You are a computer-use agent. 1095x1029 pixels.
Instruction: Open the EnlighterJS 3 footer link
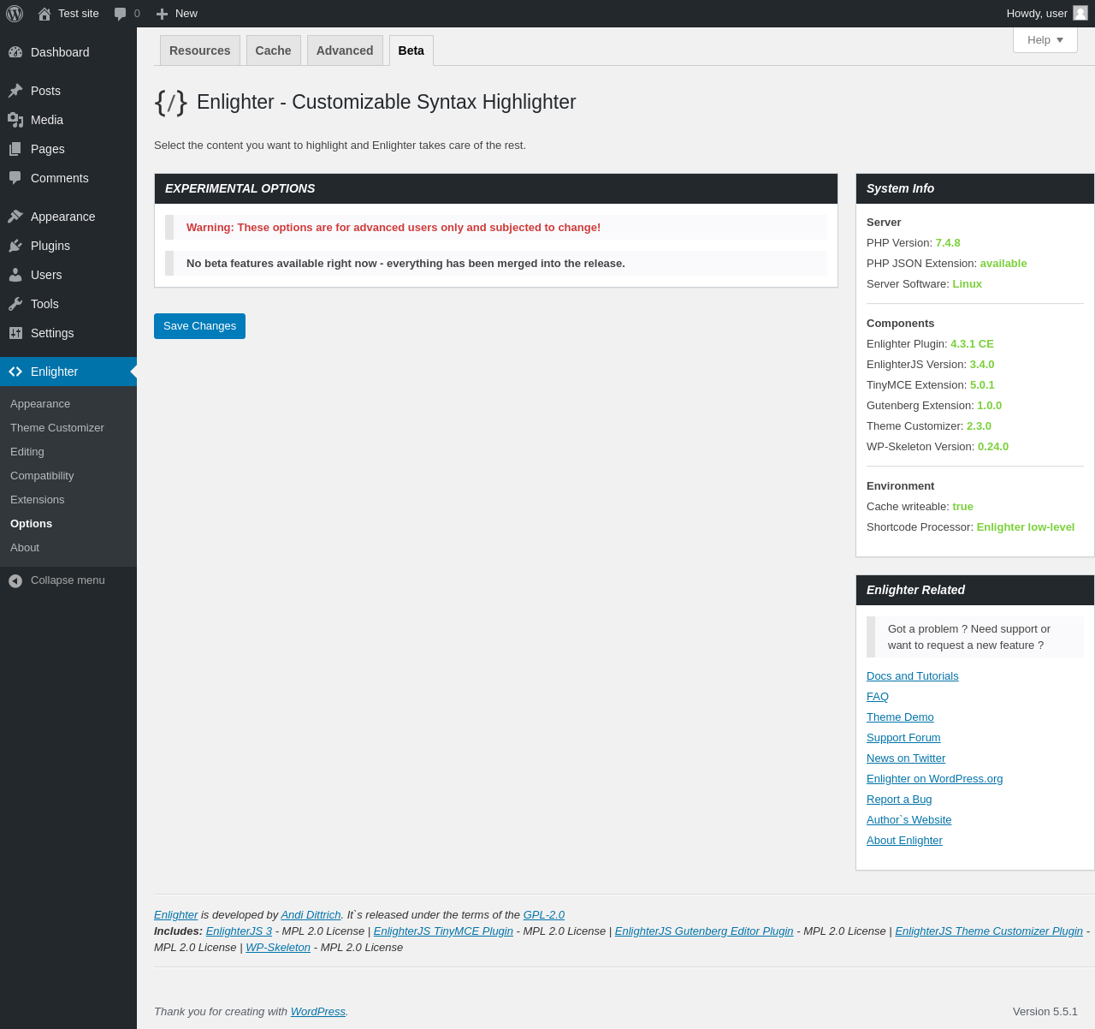239,931
